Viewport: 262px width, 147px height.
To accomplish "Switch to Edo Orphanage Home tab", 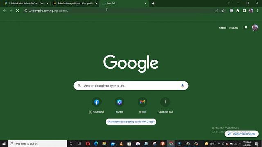I will click(73, 4).
